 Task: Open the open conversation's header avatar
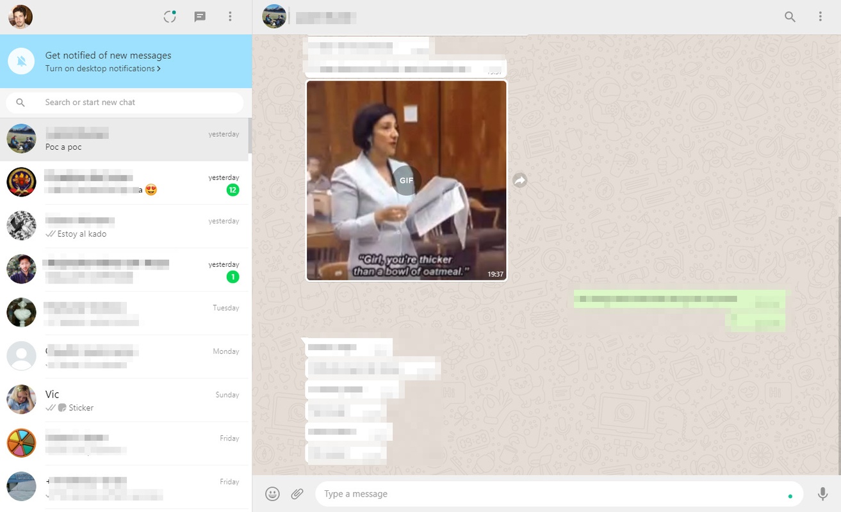[274, 17]
